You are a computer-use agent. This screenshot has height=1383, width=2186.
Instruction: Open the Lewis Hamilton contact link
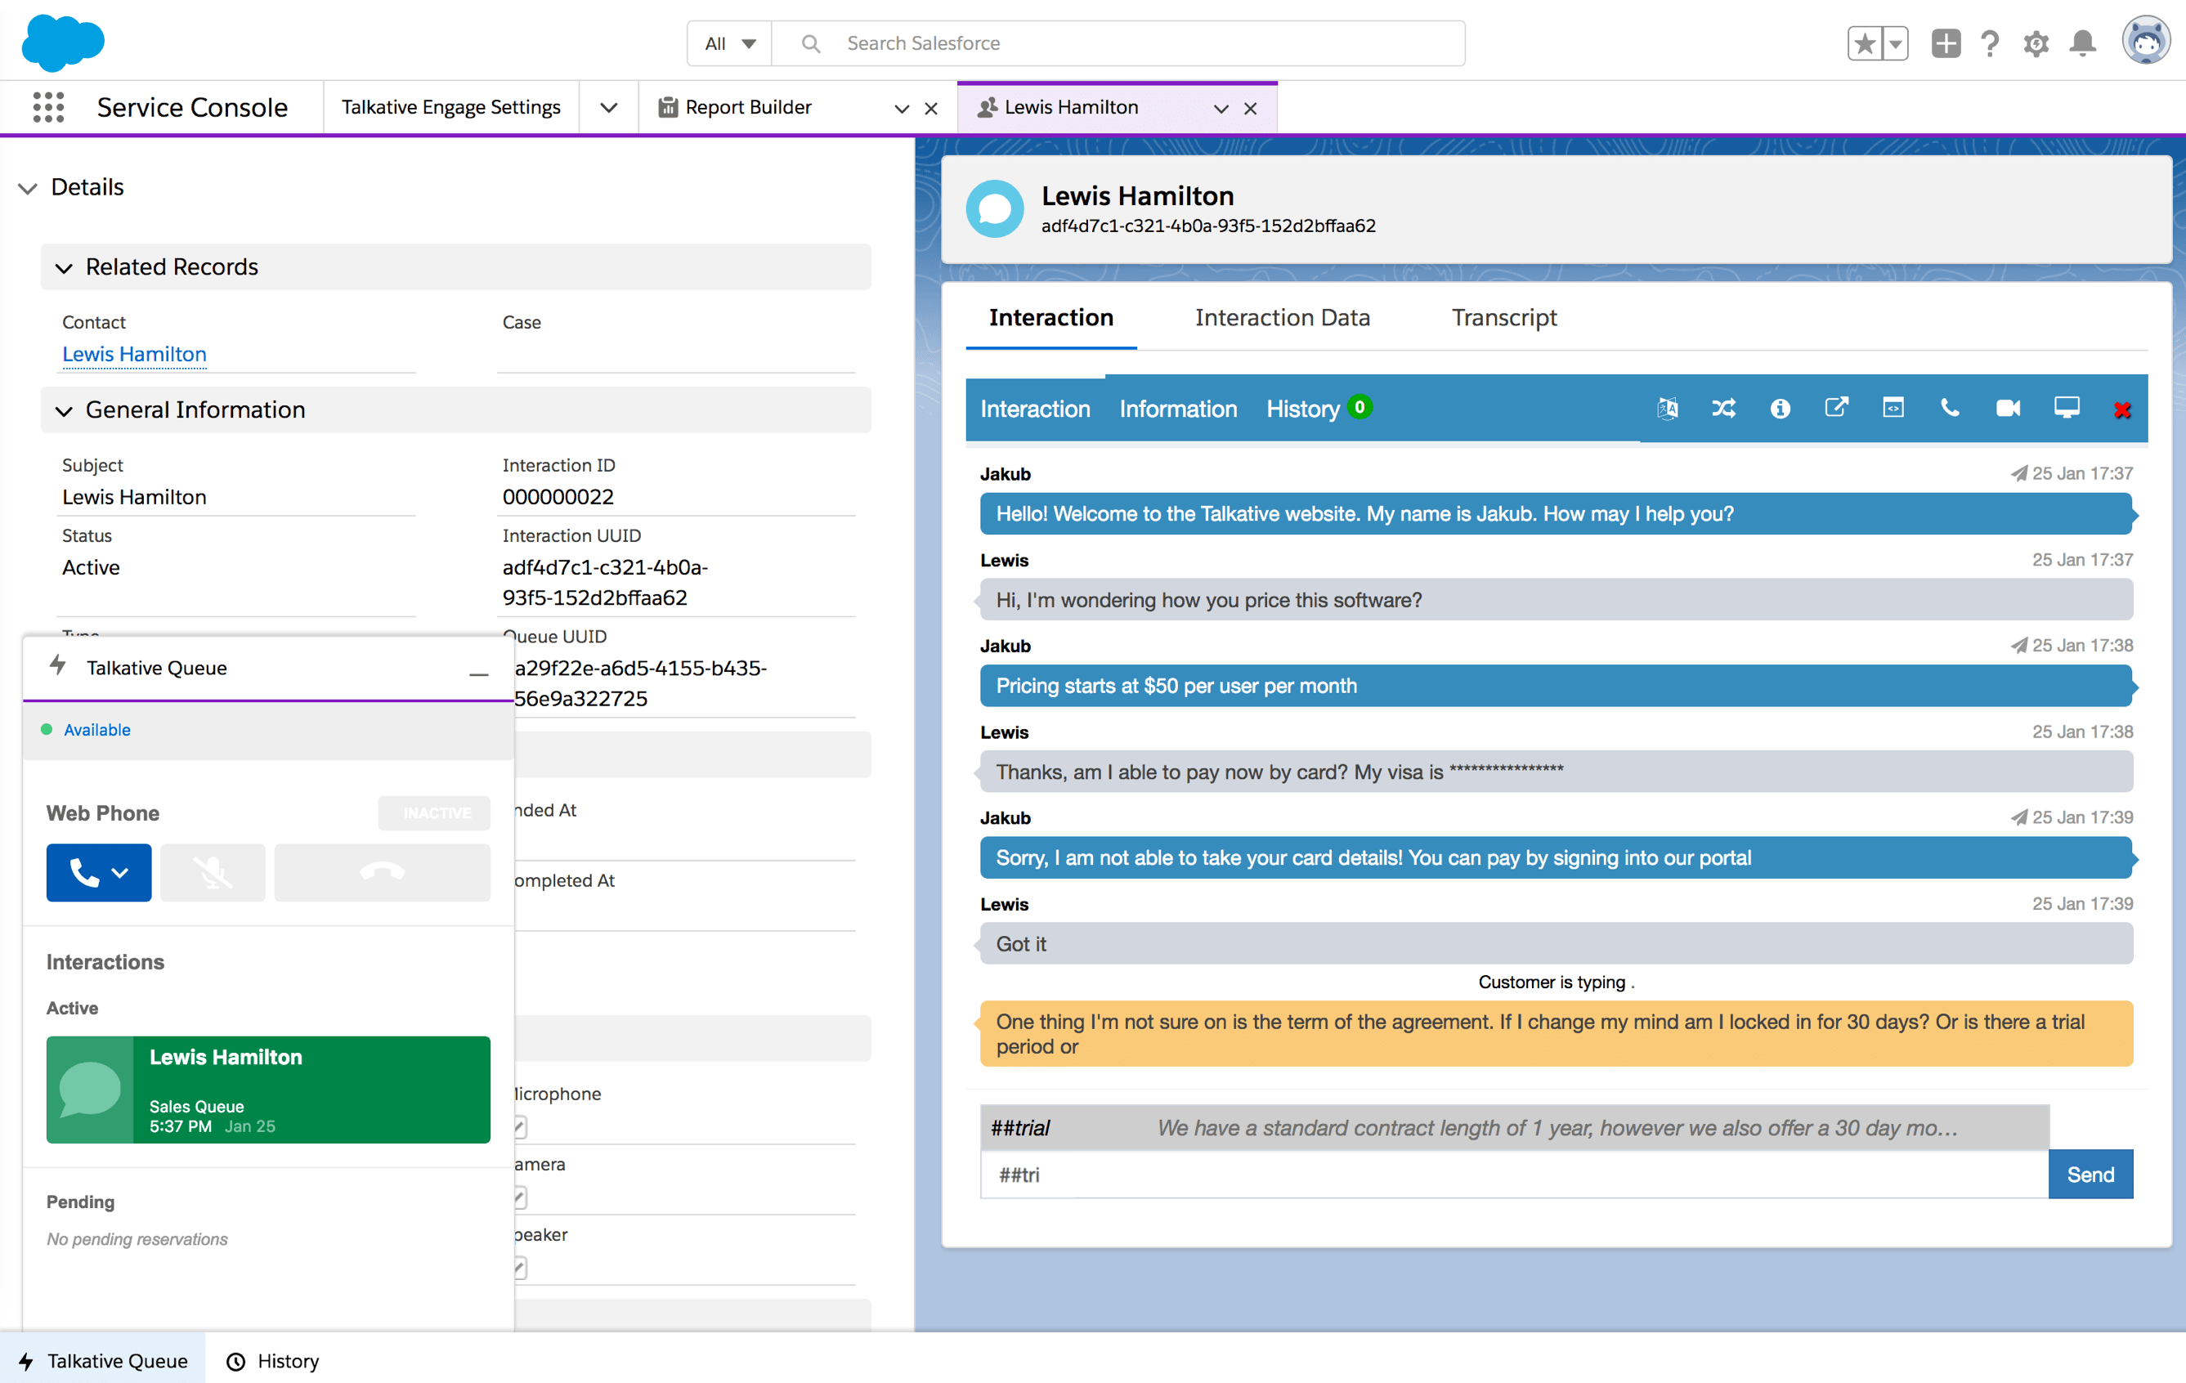click(x=134, y=354)
